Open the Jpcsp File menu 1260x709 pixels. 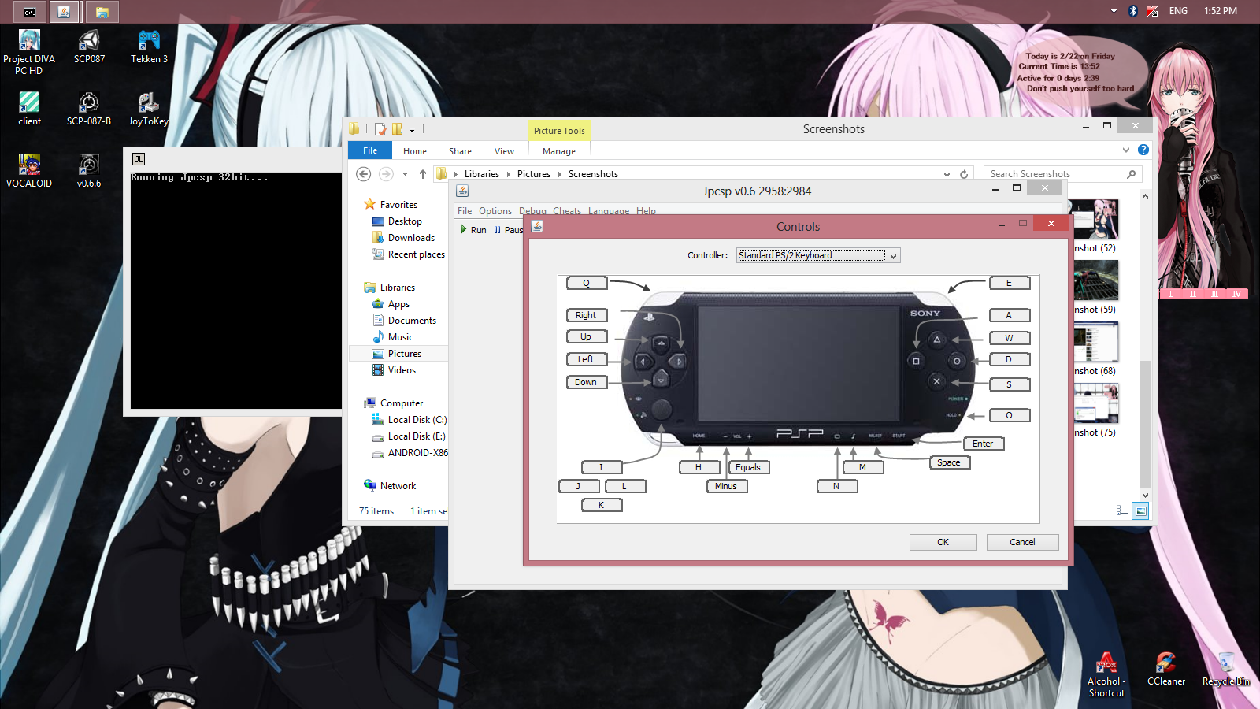[465, 211]
